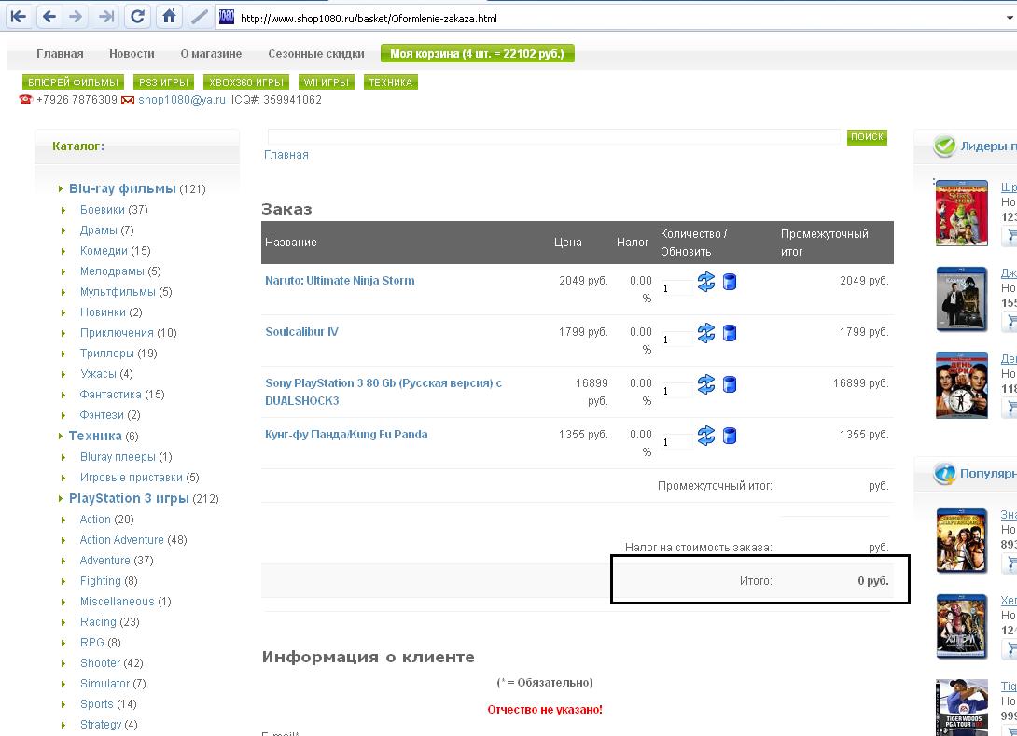Screen dimensions: 1017x736
Task: Open the Soulcalibur IV product link
Action: [301, 331]
